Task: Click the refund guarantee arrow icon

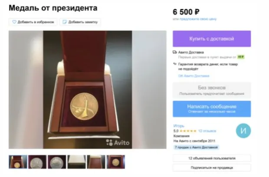Action: (175, 64)
